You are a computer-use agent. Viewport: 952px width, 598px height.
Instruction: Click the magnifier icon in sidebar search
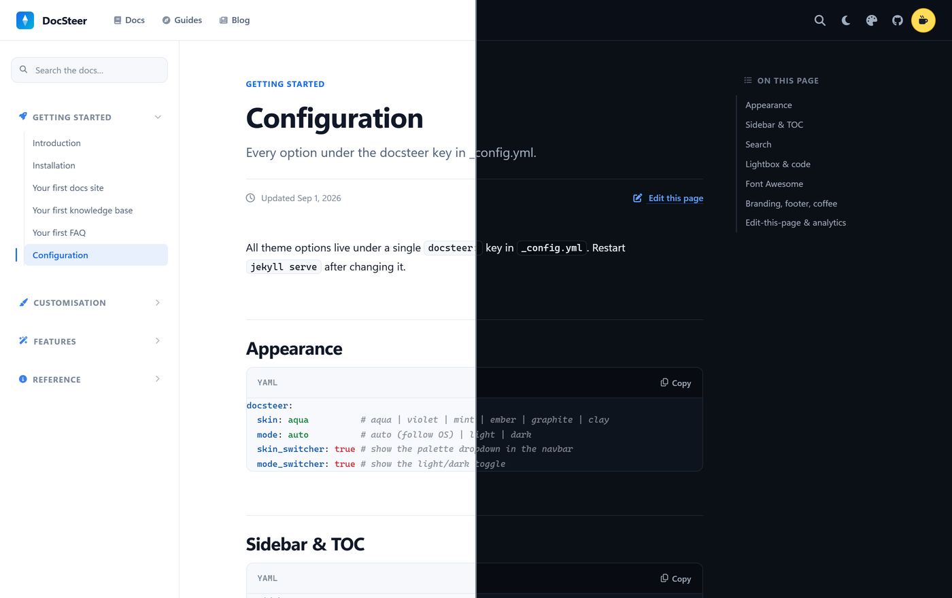(24, 69)
